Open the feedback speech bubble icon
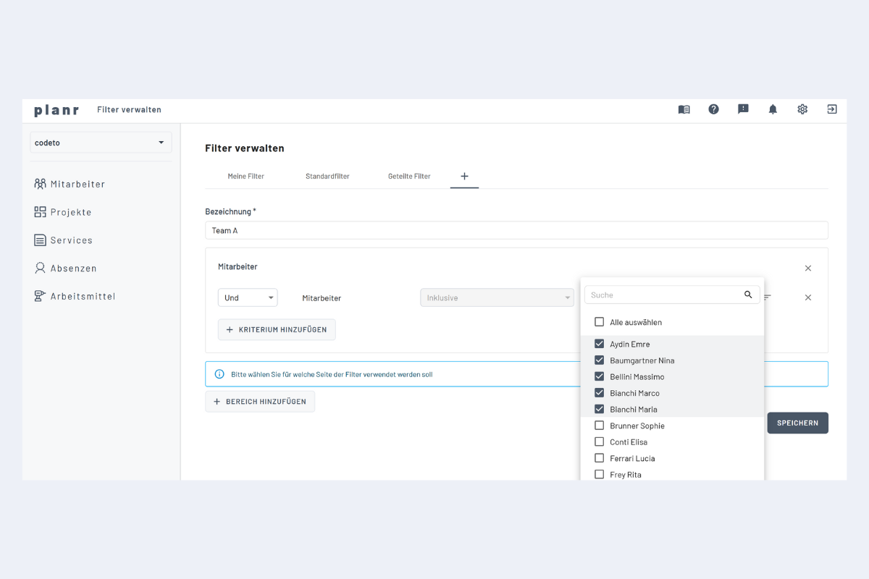The image size is (869, 579). (743, 109)
